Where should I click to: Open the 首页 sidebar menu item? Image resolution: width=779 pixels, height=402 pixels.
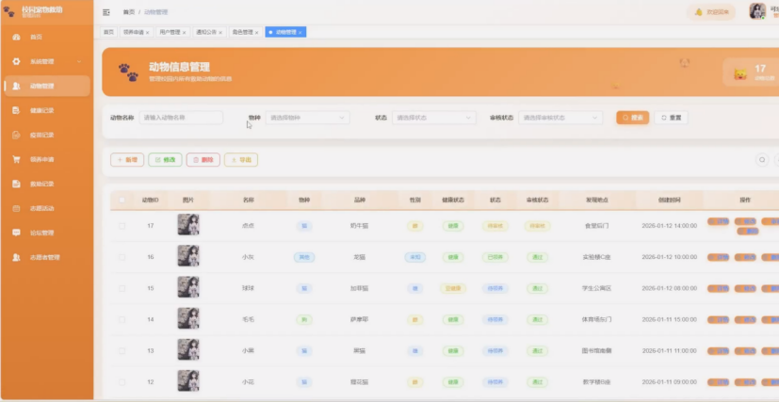tap(47, 37)
